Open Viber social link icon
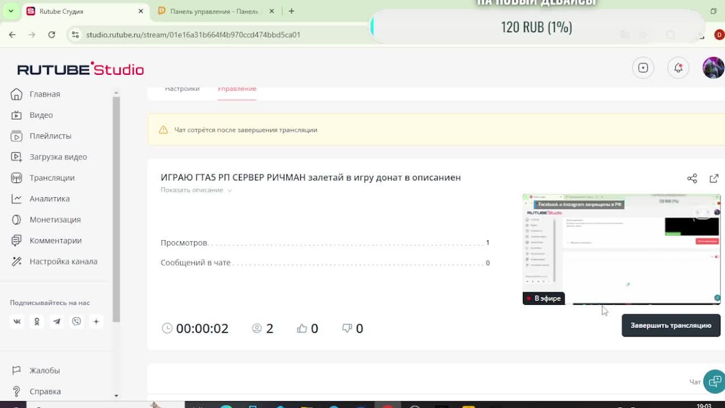The image size is (725, 408). point(76,321)
